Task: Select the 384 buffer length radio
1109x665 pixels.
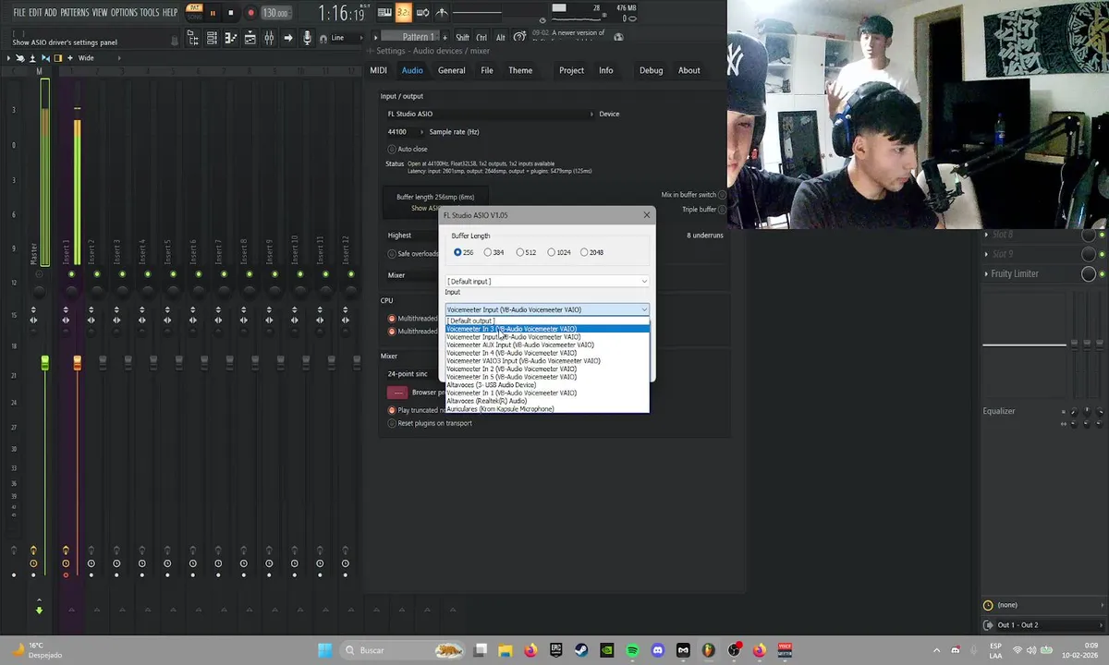Action: point(488,252)
